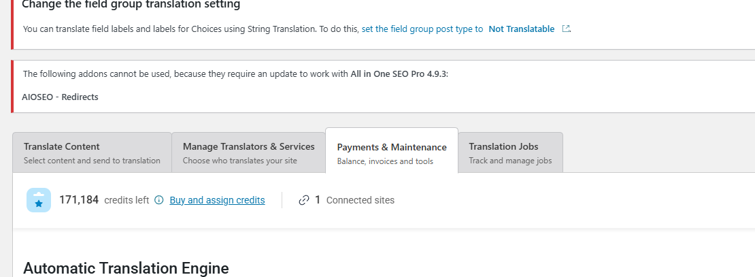Screen dimensions: 755x277
Task: Click the external link icon after Not Translatable
Action: (566, 29)
